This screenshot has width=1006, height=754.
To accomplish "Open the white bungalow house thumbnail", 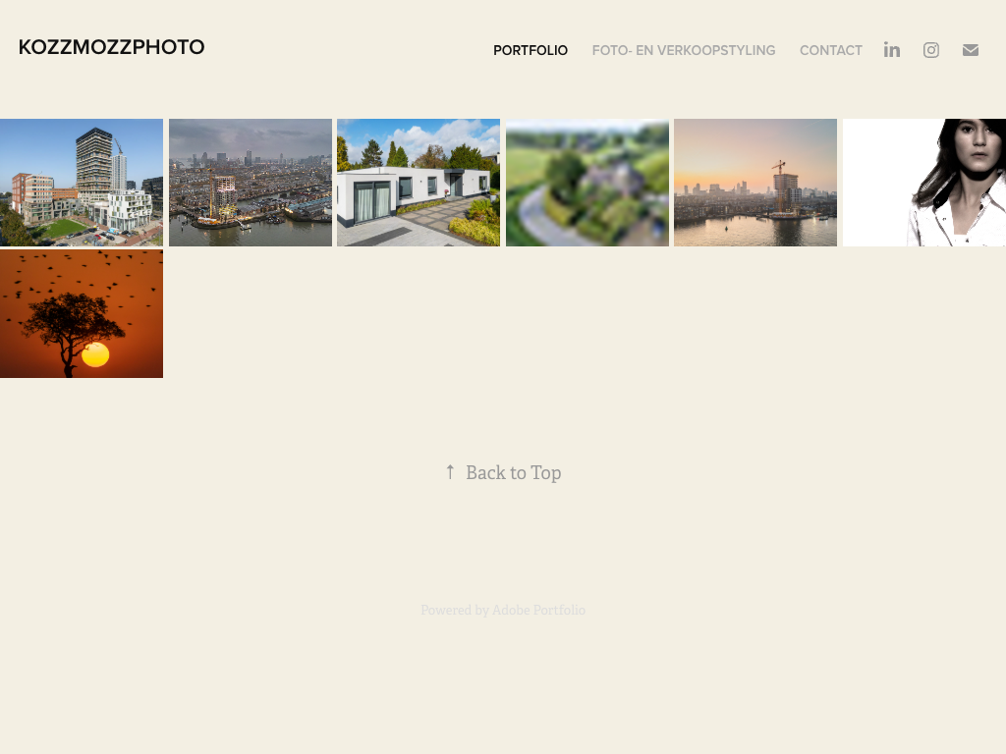I will [419, 182].
